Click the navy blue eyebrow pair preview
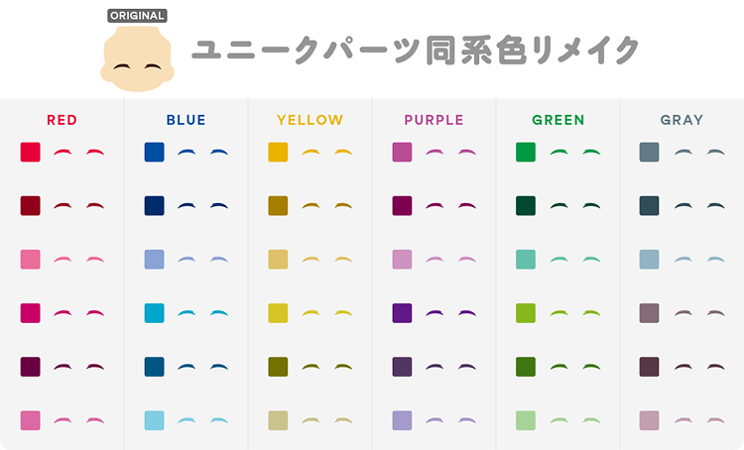Image resolution: width=744 pixels, height=450 pixels. [x=202, y=206]
